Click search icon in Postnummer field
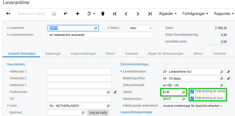 point(108,92)
